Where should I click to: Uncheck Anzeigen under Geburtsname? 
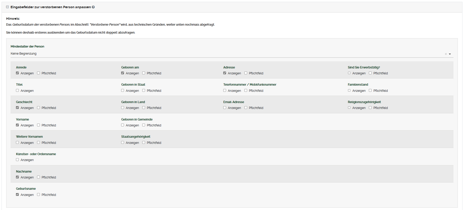(17, 195)
